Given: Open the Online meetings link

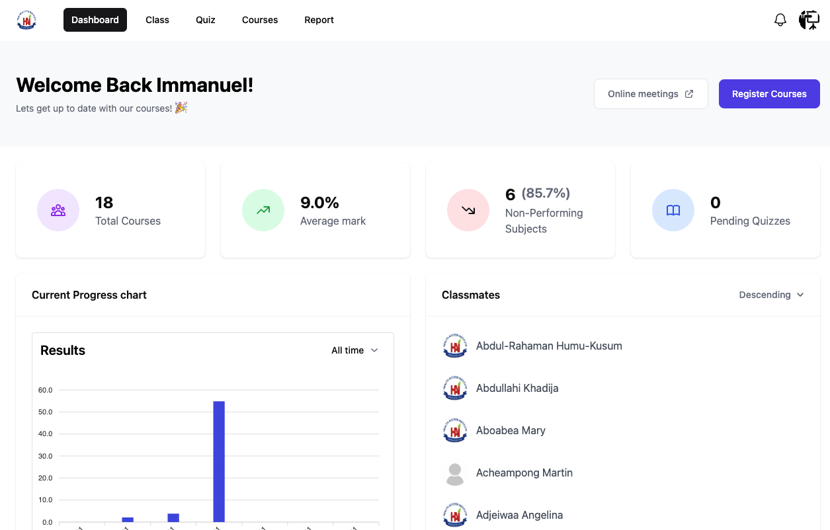Looking at the screenshot, I should tap(651, 94).
